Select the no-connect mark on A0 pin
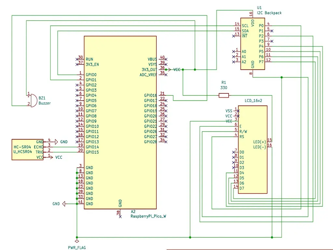 233,52
